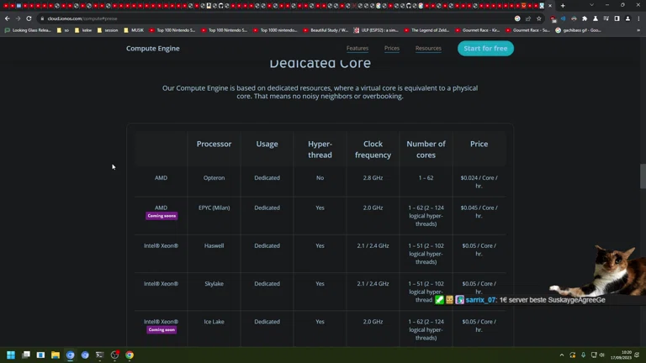The height and width of the screenshot is (363, 646).
Task: Open the new tab plus button
Action: (x=563, y=6)
